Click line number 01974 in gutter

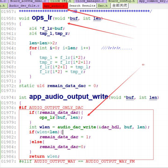(9, 98)
